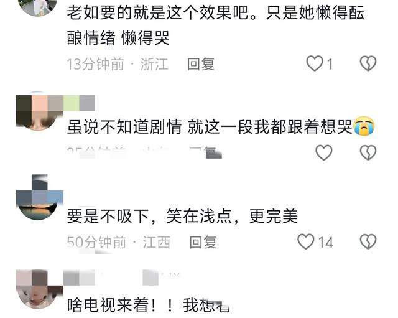Screen dimensions: 398x318
Task: Open avatar of the 虽说不知道剧情 commenter
Action: click(x=39, y=111)
